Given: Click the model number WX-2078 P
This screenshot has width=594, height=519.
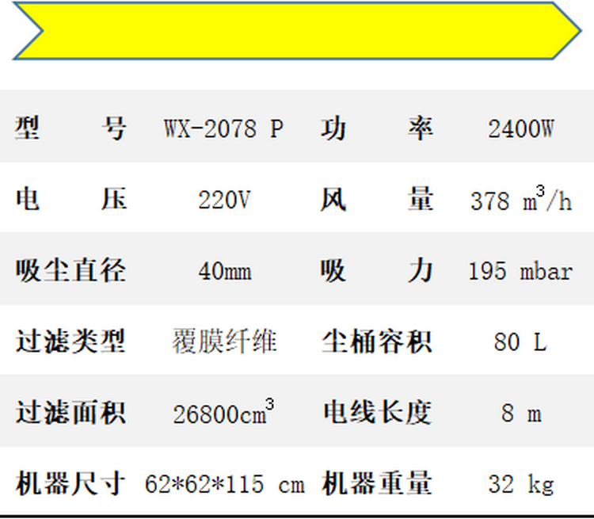Looking at the screenshot, I should point(224,128).
